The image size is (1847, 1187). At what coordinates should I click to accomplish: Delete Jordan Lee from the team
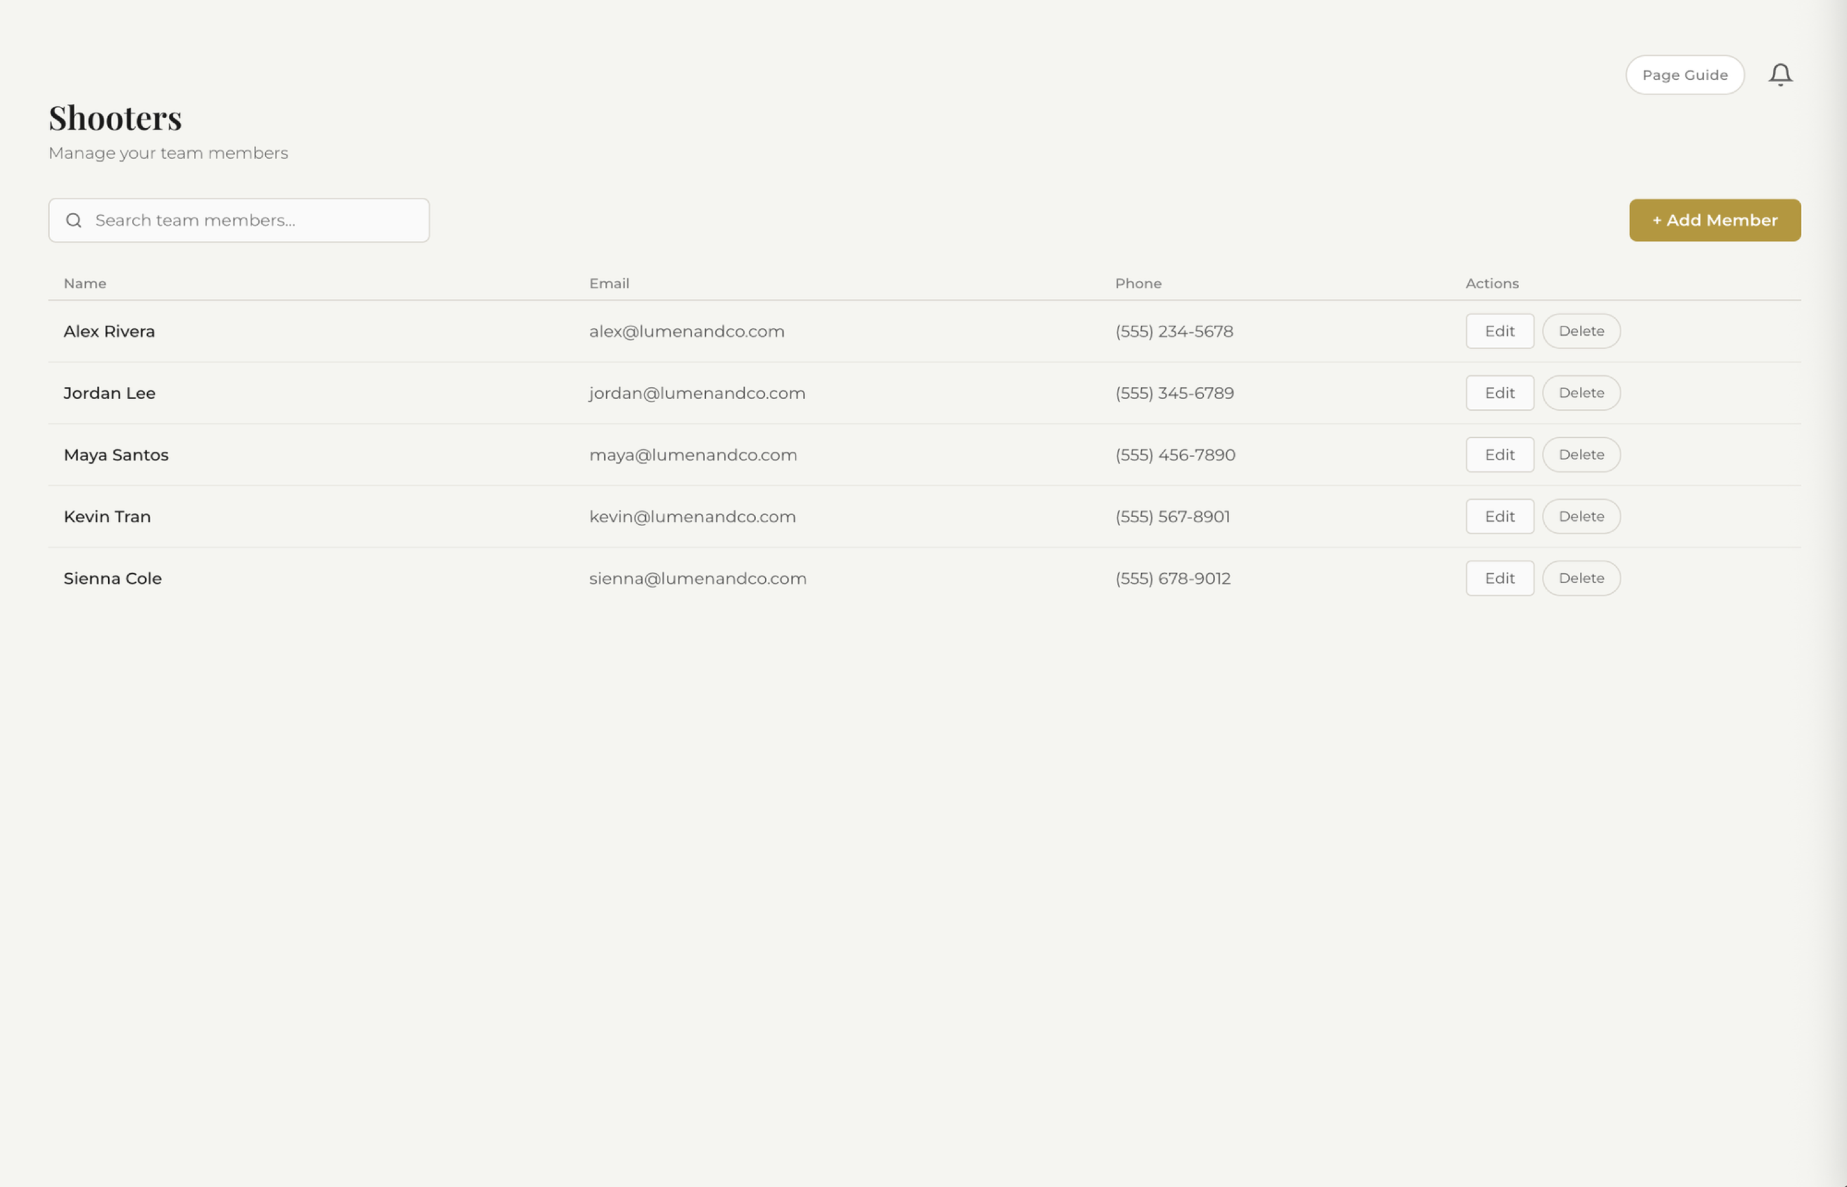coord(1581,392)
